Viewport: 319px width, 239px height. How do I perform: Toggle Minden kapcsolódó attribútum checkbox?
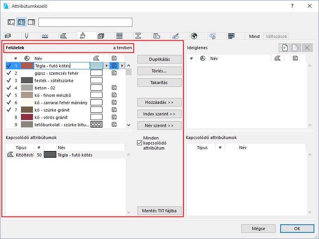(x=140, y=143)
